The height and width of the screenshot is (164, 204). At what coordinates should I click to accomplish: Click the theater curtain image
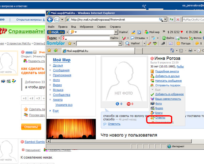click(x=71, y=129)
